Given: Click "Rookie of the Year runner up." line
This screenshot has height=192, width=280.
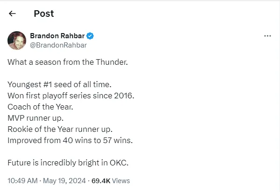Looking at the screenshot, I should point(60,129).
